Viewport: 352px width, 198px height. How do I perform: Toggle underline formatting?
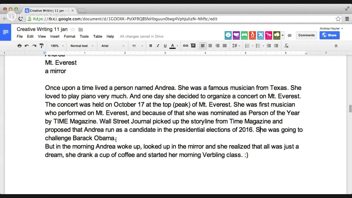165,46
